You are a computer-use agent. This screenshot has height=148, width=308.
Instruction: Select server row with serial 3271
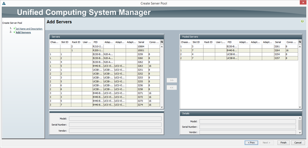[104, 93]
